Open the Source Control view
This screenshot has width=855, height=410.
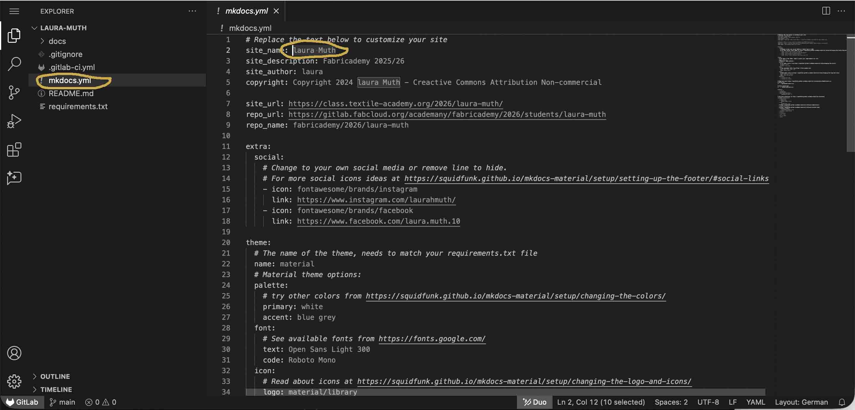(x=14, y=92)
